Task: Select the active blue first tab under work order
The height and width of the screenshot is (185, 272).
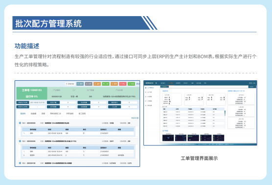Action: pos(23,114)
